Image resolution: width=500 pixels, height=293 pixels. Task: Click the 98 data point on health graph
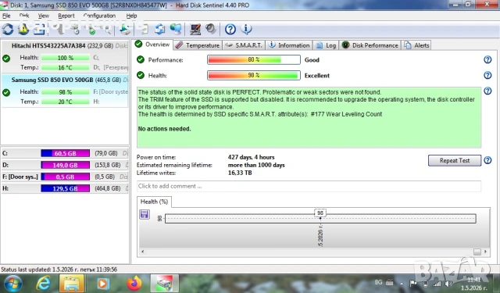coord(320,218)
